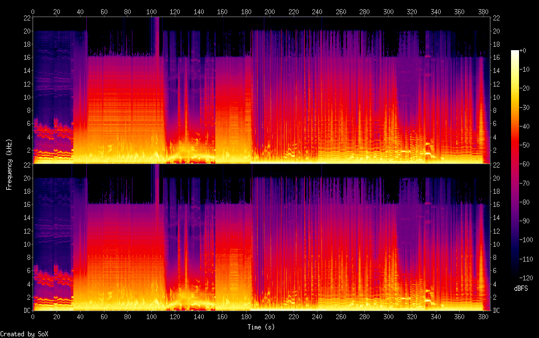Image resolution: width=539 pixels, height=338 pixels.
Task: Click the "-90" color scale label
Action: point(524,221)
